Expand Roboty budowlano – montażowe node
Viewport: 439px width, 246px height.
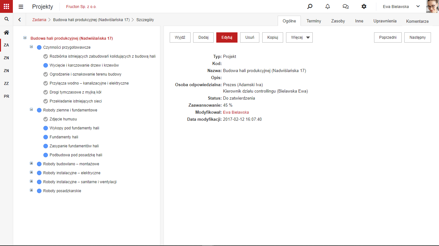point(31,163)
